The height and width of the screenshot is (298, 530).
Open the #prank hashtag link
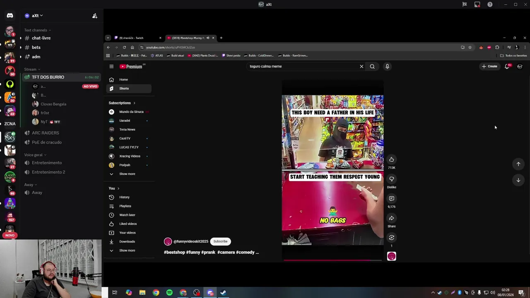pyautogui.click(x=208, y=252)
